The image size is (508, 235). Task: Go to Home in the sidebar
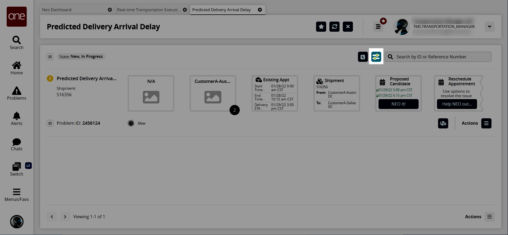click(x=17, y=68)
